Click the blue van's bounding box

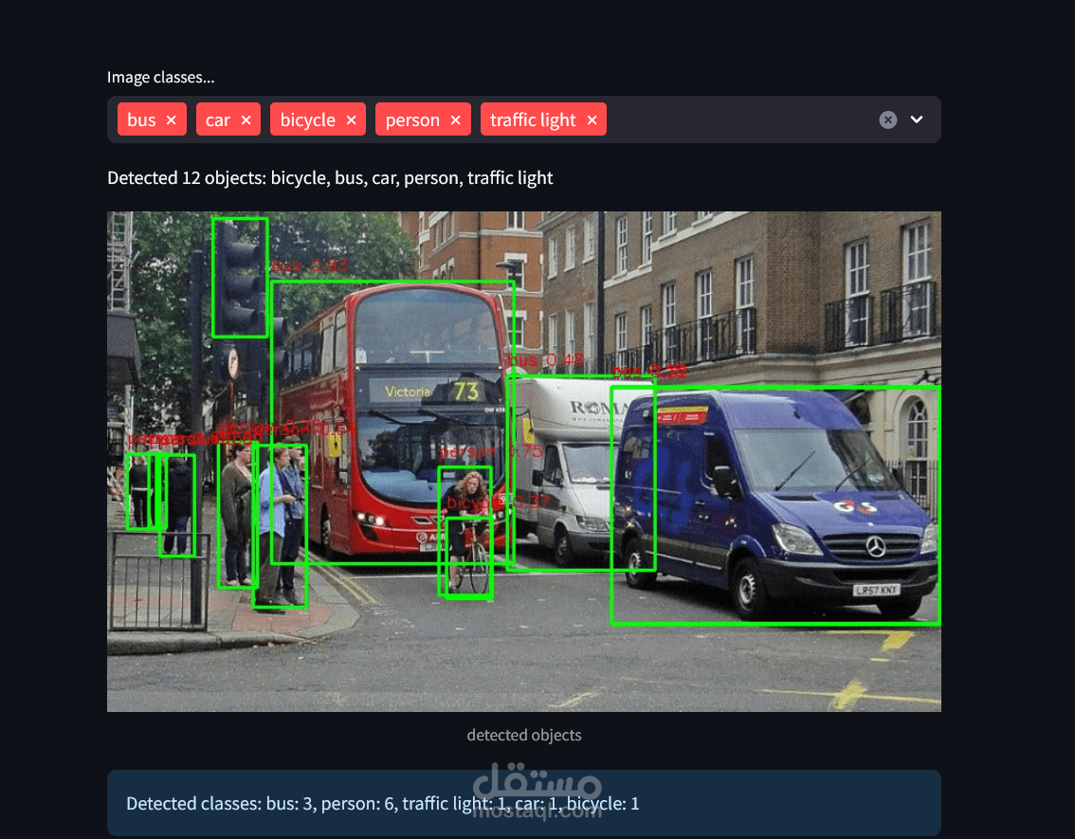tap(775, 504)
